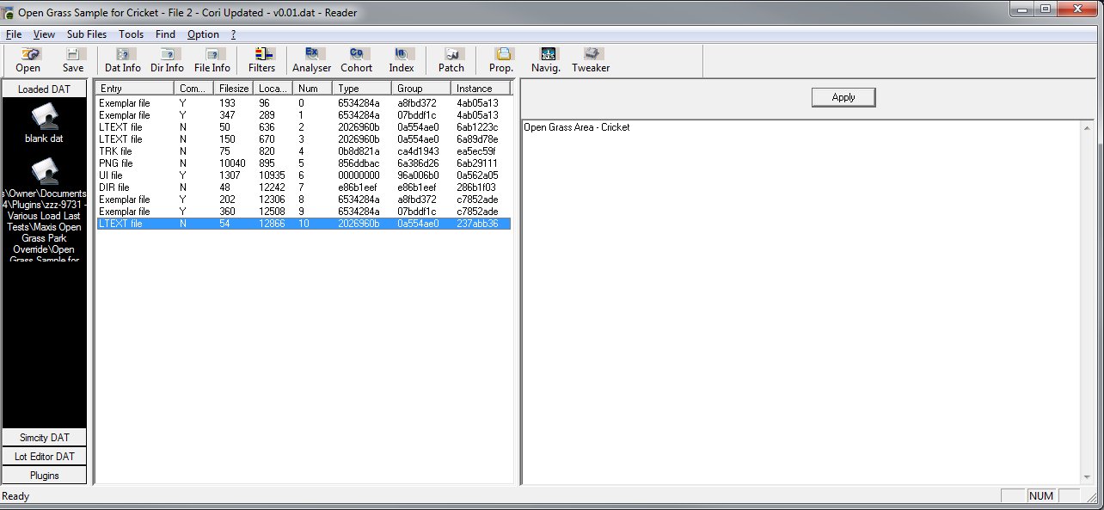The height and width of the screenshot is (510, 1104).
Task: Open the Option menu
Action: coord(203,34)
